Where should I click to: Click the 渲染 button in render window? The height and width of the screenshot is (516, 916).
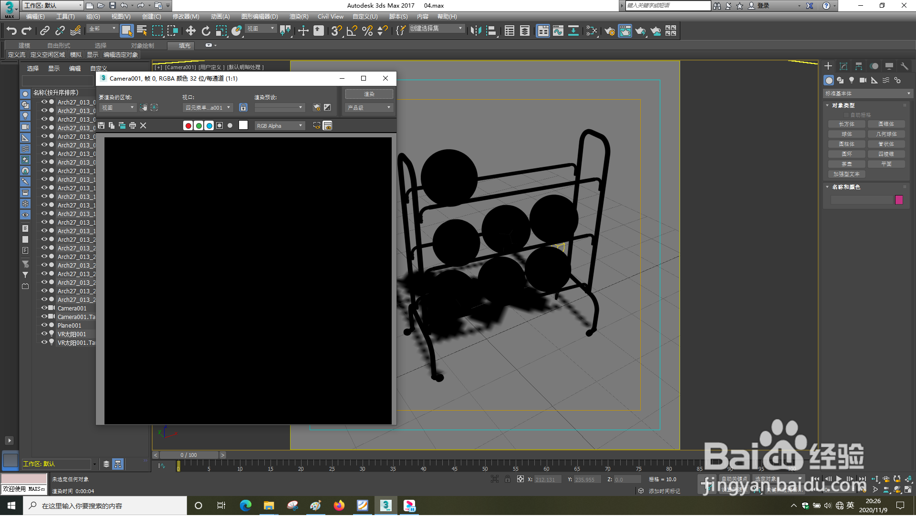point(369,94)
